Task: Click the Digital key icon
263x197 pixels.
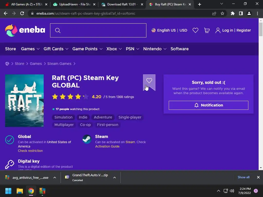Action: coord(10,164)
